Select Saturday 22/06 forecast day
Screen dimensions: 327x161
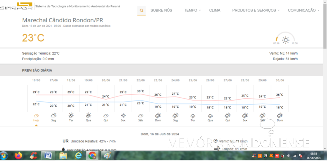140,115
